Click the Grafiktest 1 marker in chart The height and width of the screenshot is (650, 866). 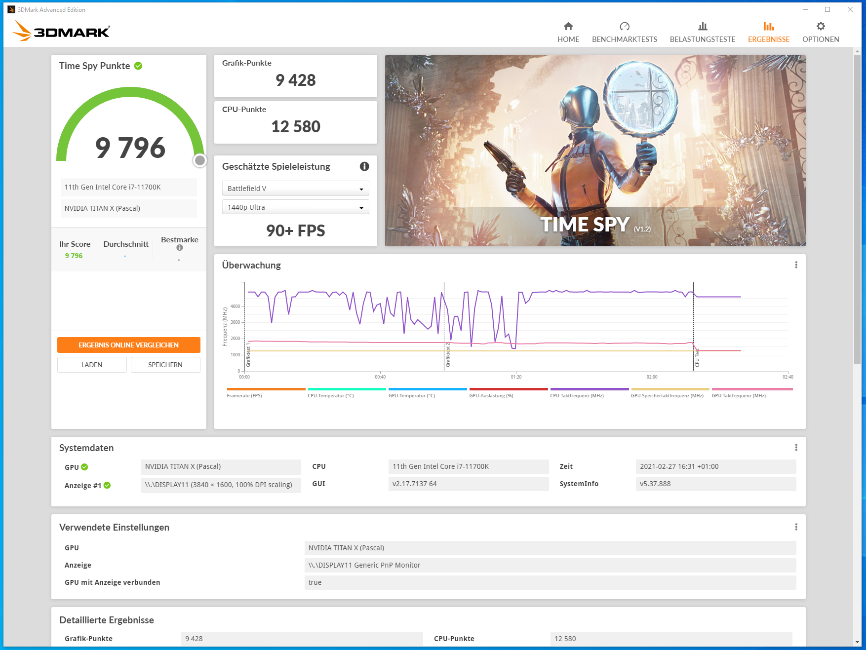point(248,355)
